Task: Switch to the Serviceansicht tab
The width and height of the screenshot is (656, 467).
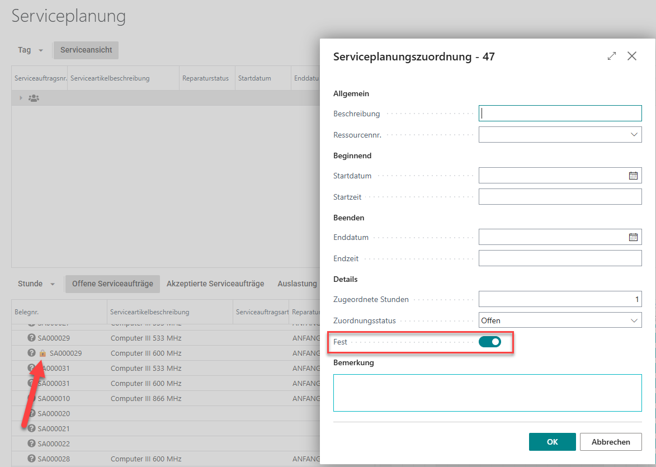Action: [86, 50]
